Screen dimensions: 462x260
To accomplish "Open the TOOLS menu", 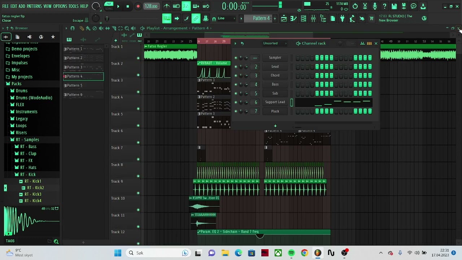I will point(73,6).
